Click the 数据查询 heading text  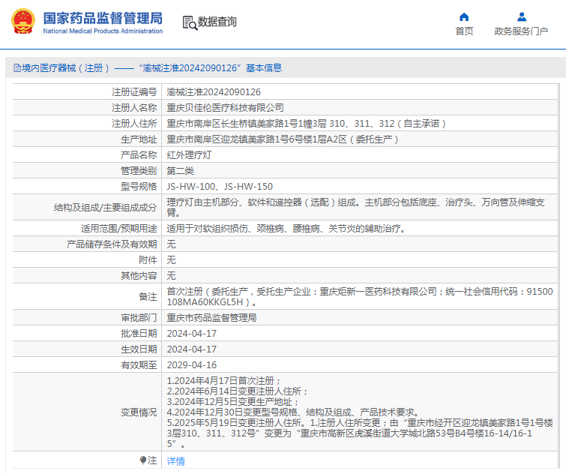[x=217, y=22]
